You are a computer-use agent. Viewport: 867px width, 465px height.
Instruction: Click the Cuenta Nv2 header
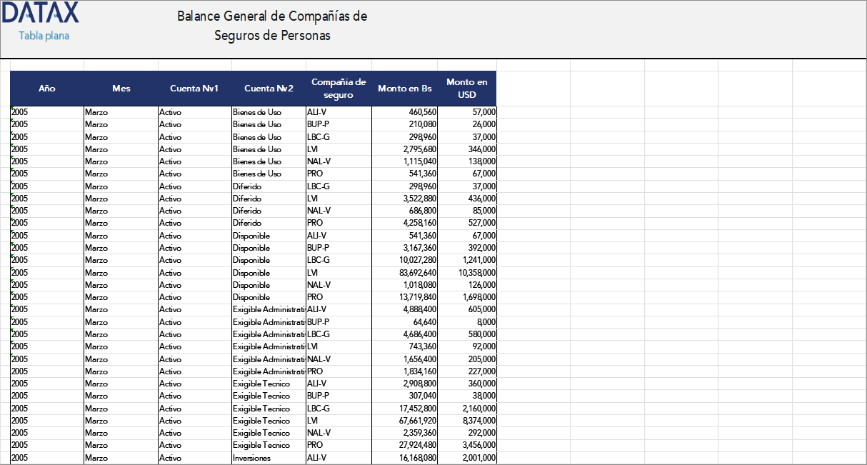coord(269,88)
